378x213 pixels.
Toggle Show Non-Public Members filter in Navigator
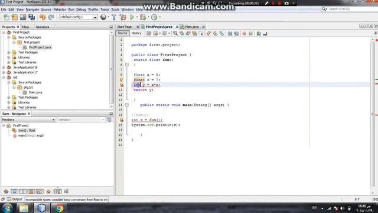(x=31, y=192)
